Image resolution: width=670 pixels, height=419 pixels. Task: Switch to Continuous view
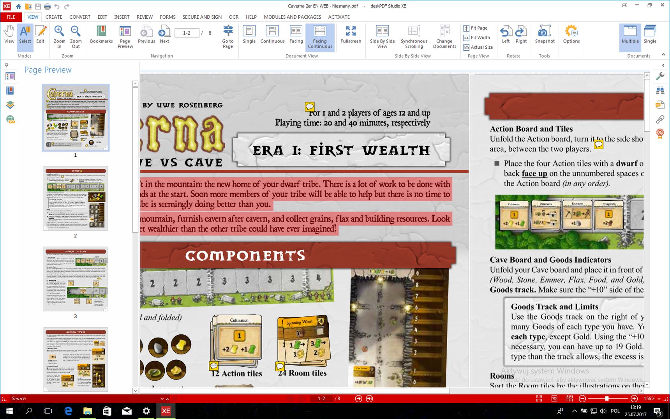coord(272,34)
